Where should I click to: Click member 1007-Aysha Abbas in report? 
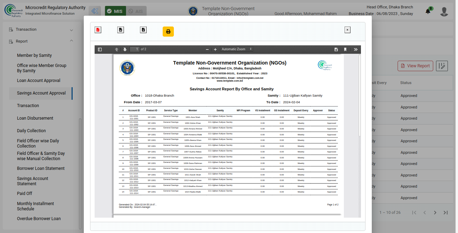(x=193, y=152)
